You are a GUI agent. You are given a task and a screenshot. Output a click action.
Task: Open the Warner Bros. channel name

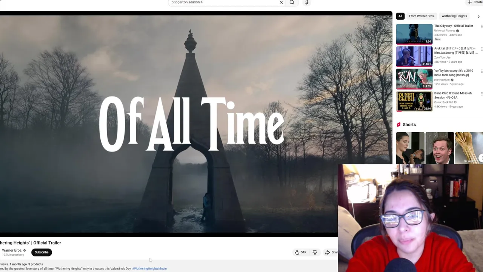(12, 250)
